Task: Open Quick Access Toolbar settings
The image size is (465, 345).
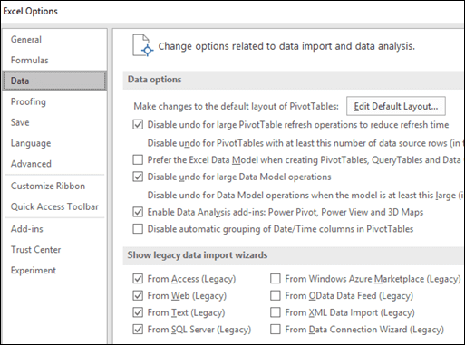Action: (x=54, y=206)
